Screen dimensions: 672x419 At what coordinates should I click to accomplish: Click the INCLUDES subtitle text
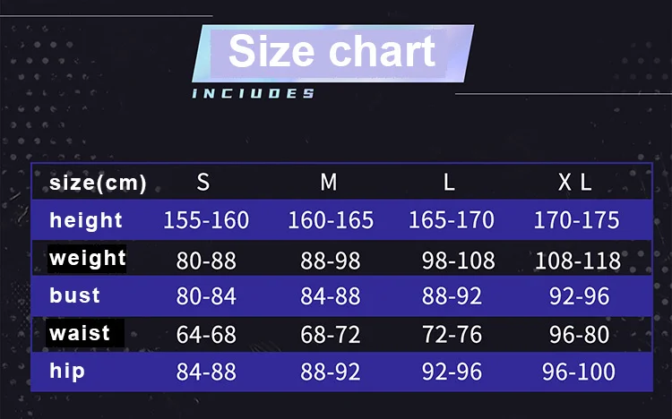254,93
